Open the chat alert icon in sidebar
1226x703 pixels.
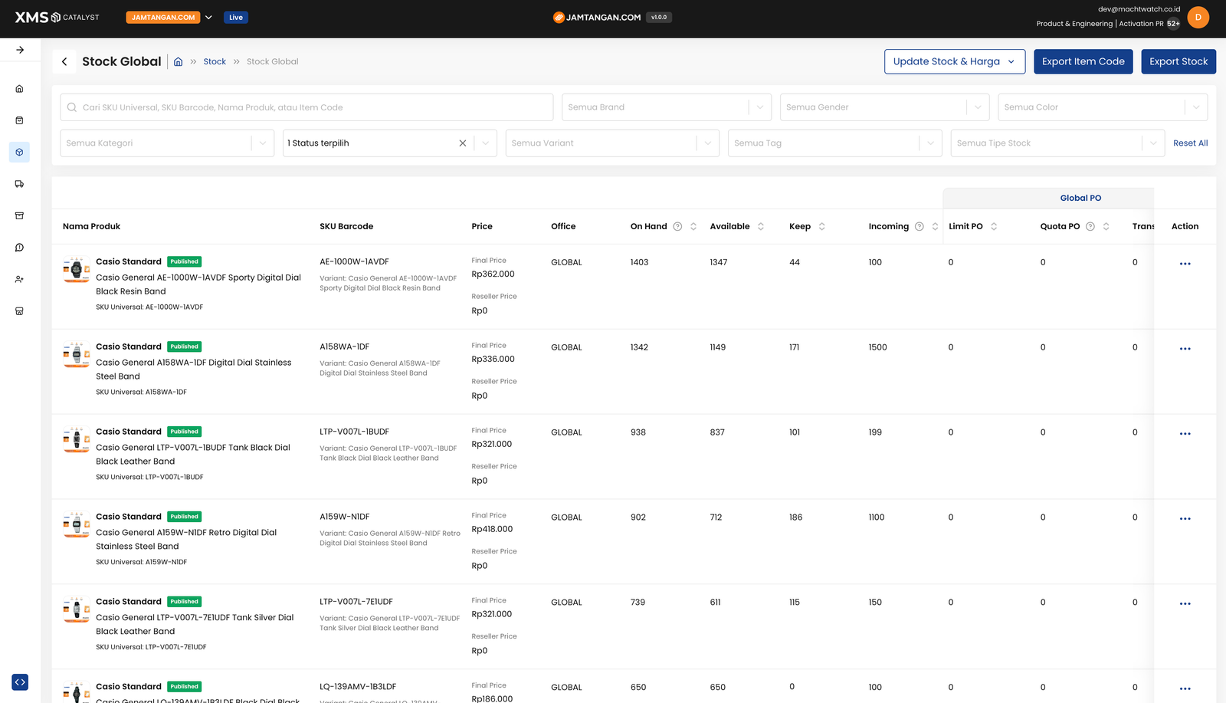pos(20,248)
